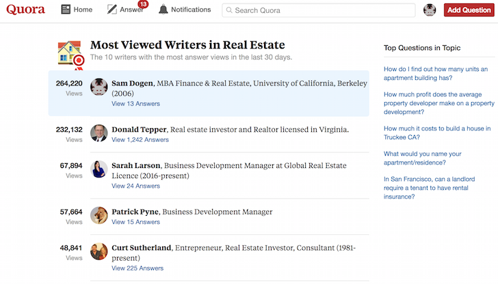This screenshot has width=498, height=284.
Task: Open question about landlord rental insurance
Action: (429, 188)
